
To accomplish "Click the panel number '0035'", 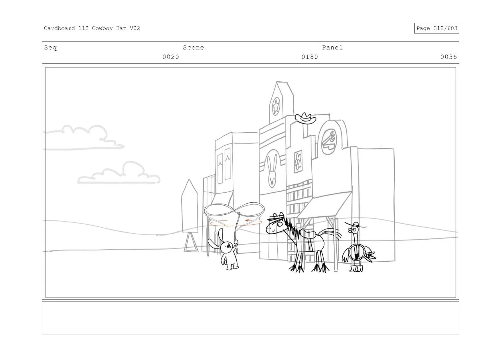I will (449, 57).
